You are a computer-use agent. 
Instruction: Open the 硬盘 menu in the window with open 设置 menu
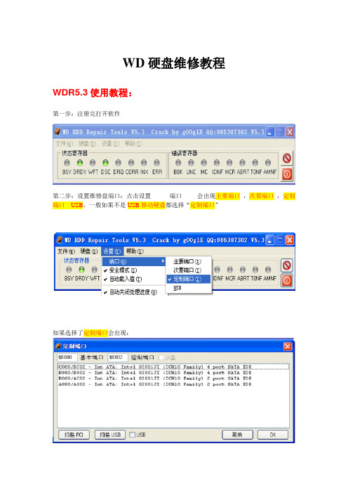click(89, 251)
